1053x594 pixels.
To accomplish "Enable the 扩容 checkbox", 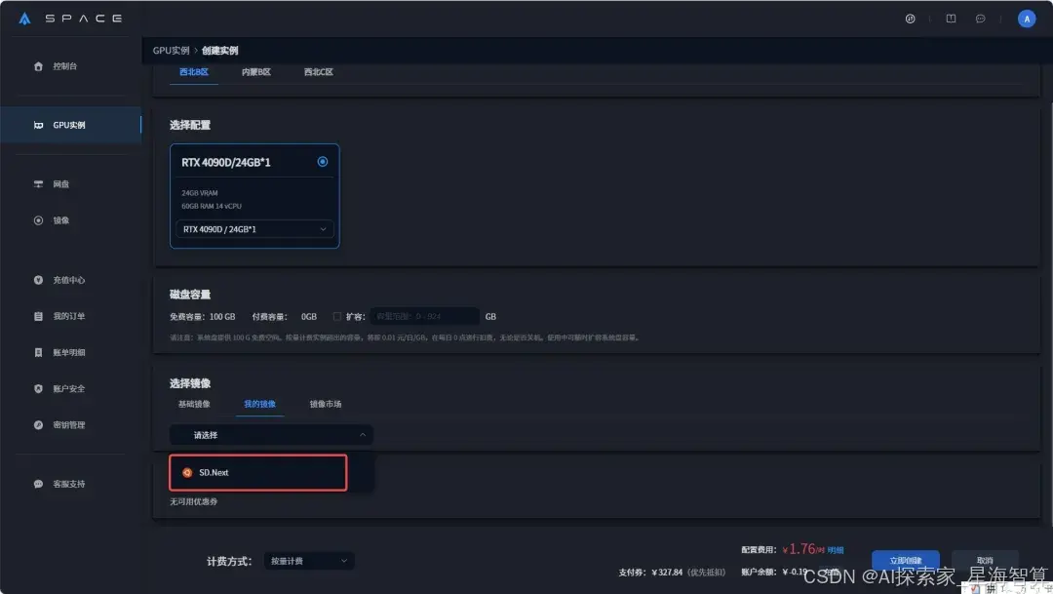I will (337, 316).
